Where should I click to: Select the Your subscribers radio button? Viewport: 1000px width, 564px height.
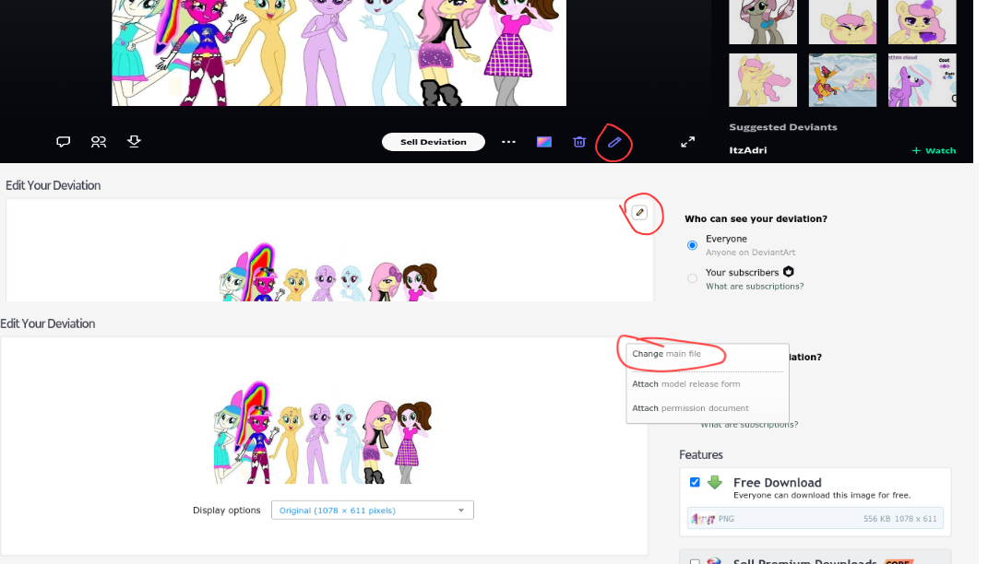(692, 278)
